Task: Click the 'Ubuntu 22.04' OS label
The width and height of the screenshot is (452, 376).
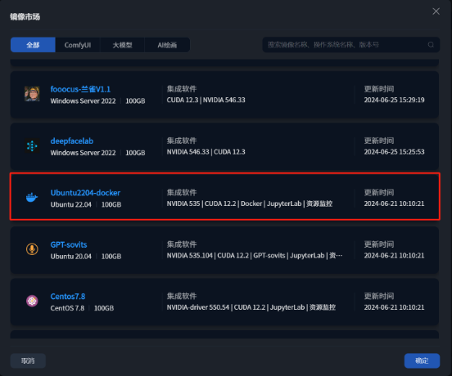Action: tap(71, 204)
